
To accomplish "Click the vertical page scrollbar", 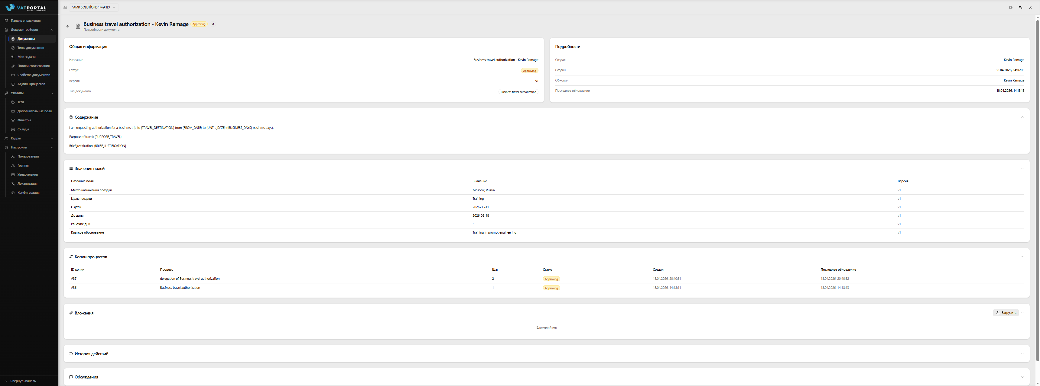I will 1037,189.
